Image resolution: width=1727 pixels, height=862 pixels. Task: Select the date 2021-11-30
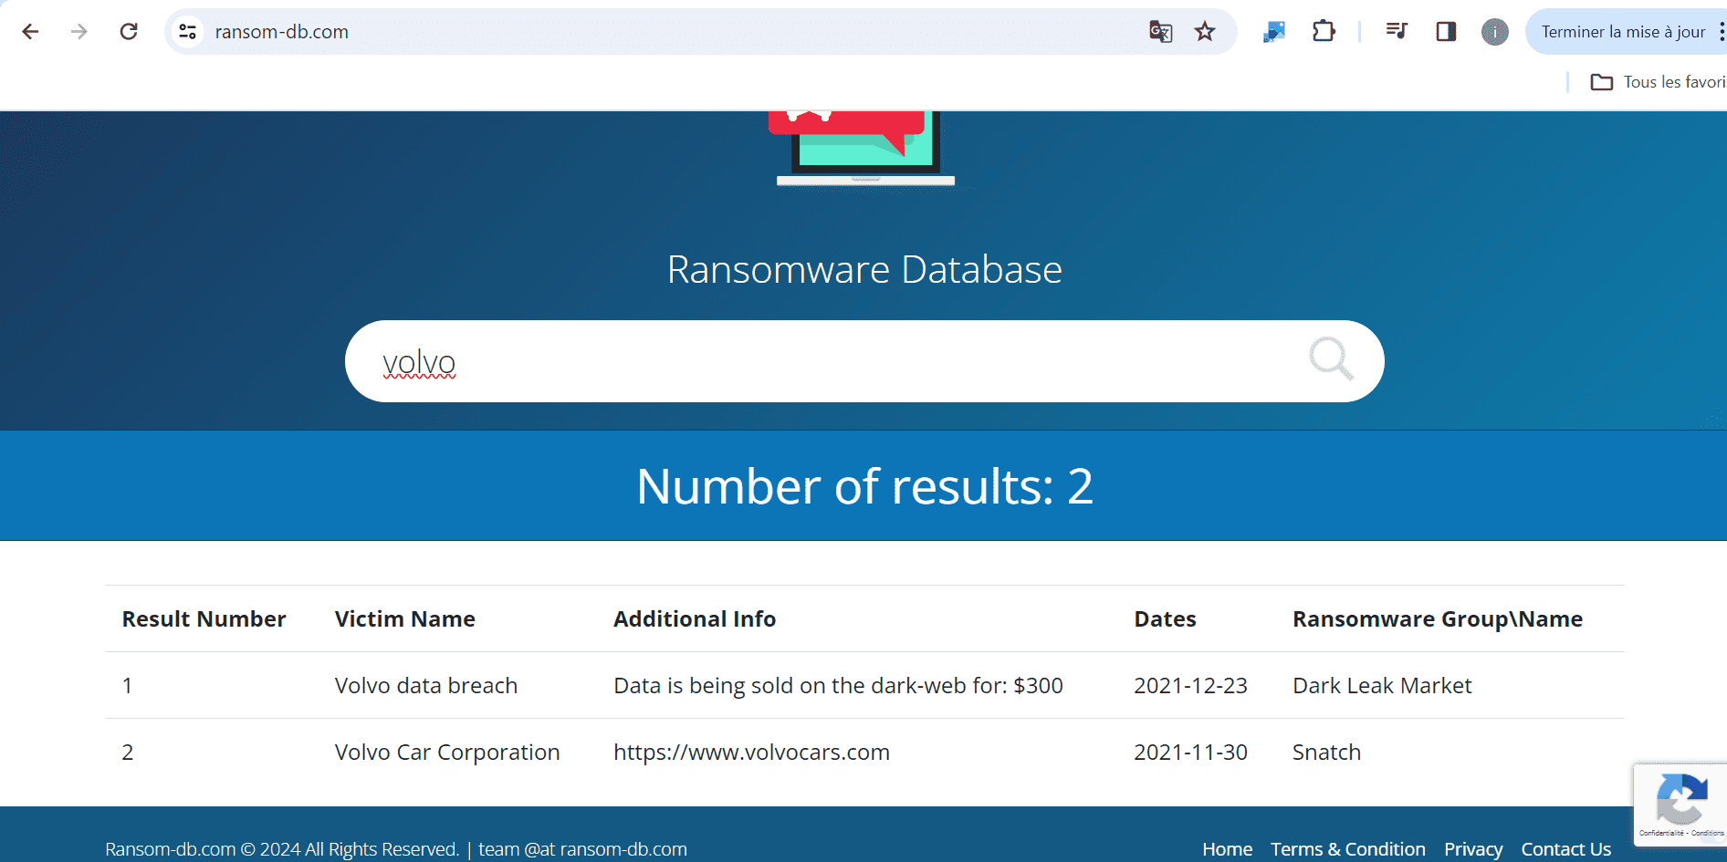pos(1190,753)
